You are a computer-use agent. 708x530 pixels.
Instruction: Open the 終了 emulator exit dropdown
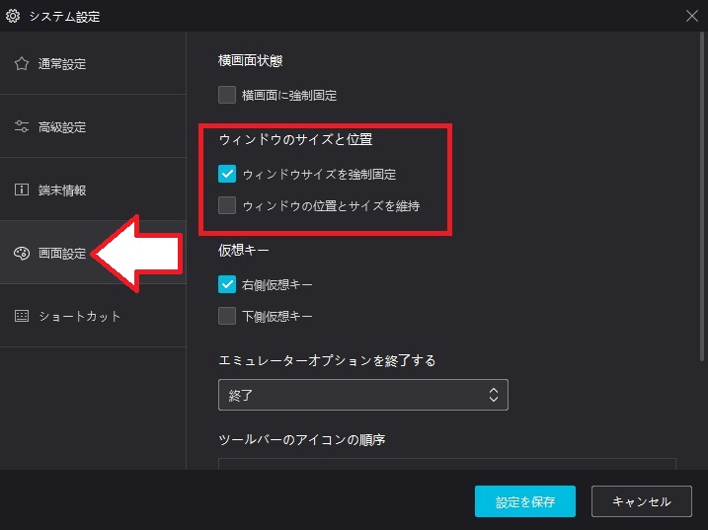click(x=363, y=395)
